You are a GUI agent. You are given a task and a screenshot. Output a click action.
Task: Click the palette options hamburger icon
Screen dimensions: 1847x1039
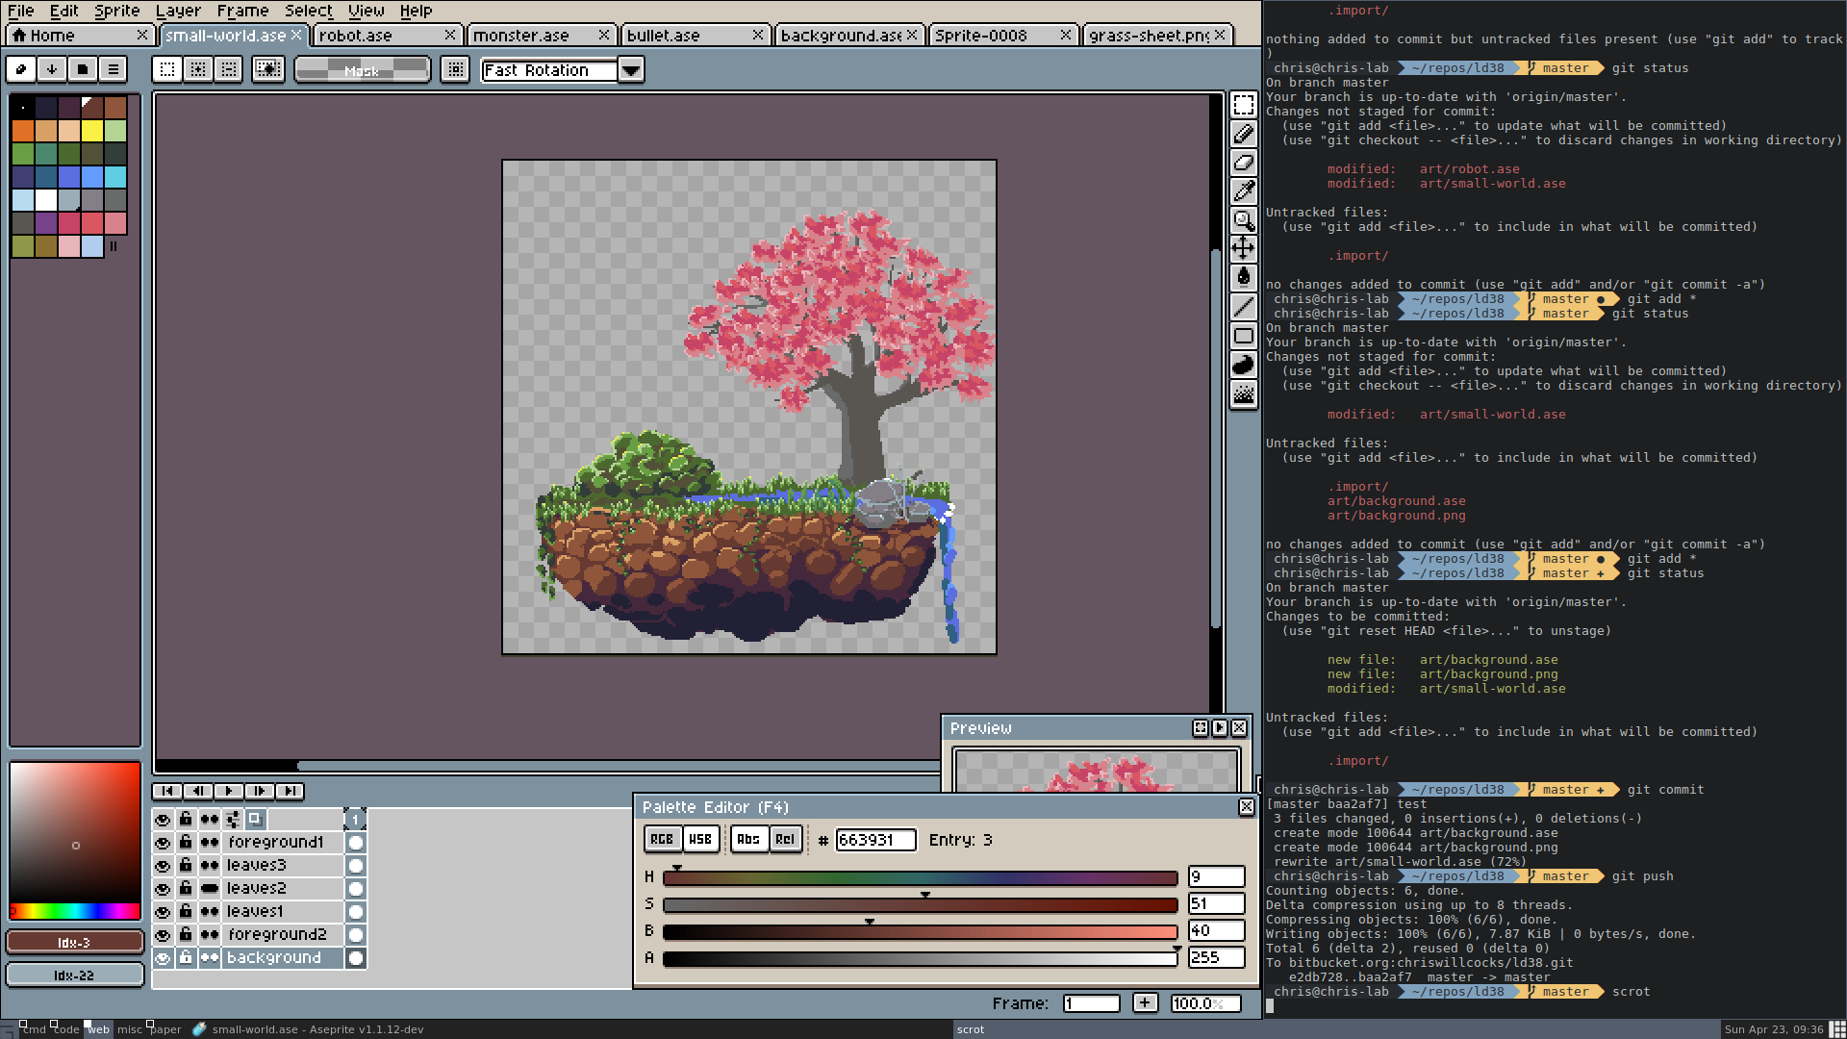point(114,69)
